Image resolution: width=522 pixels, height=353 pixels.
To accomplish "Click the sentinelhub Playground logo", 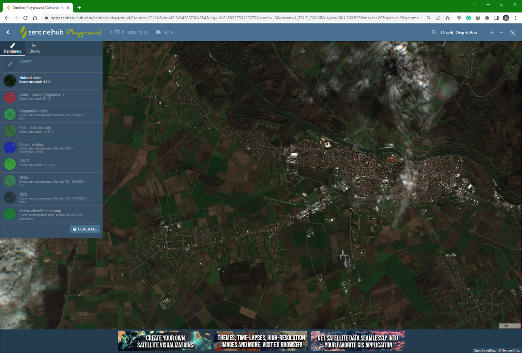I will [x=61, y=32].
